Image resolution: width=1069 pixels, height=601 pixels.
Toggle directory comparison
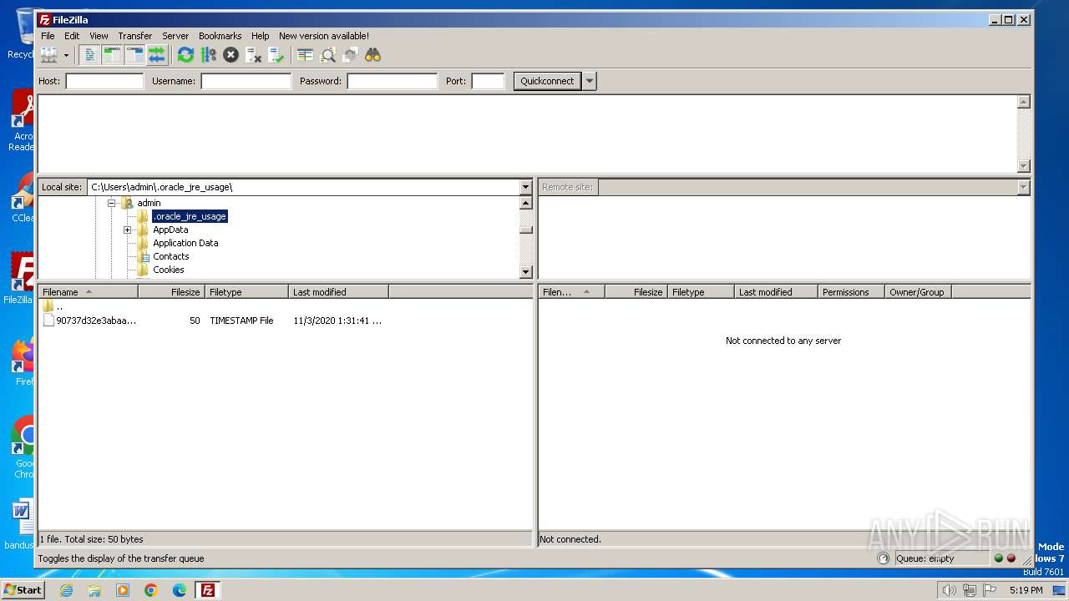[x=327, y=55]
